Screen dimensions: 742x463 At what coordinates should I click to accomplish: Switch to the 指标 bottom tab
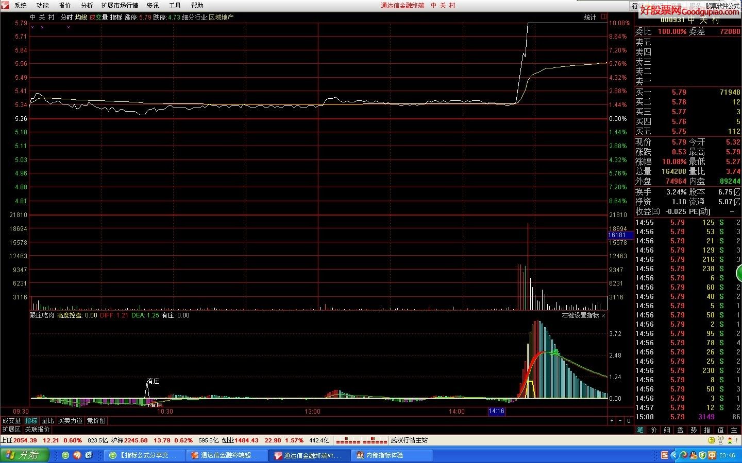pos(31,421)
